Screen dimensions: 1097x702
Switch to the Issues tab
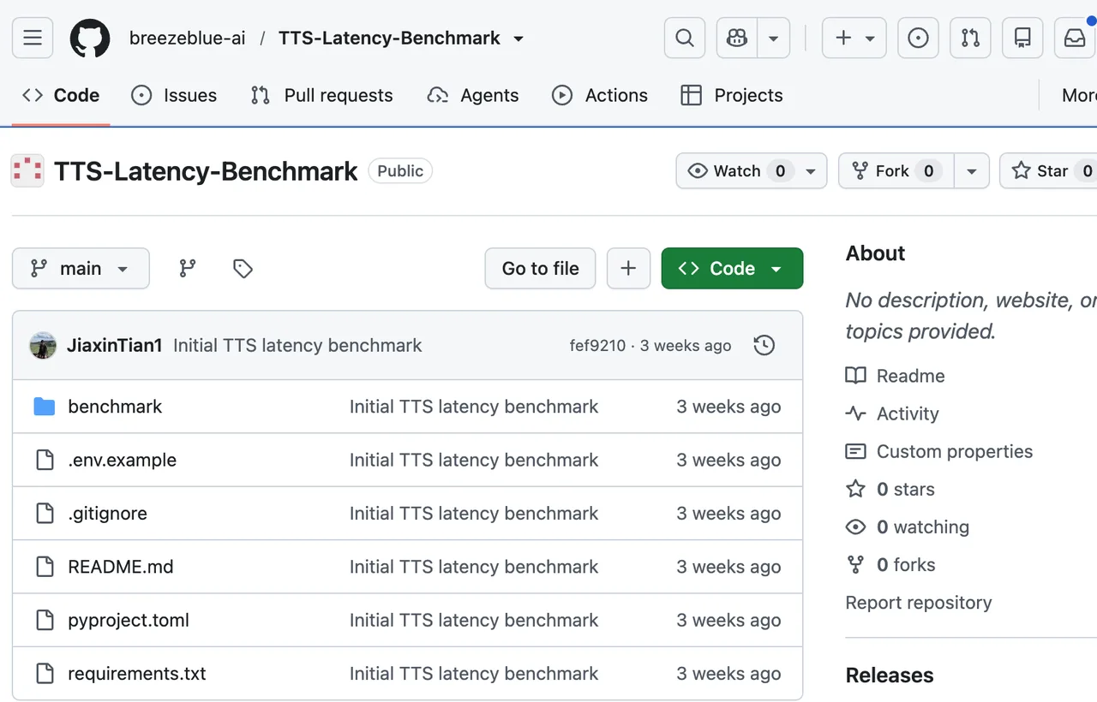click(x=174, y=96)
